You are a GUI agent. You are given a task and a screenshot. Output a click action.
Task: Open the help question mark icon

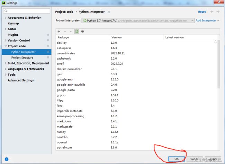tap(7, 159)
